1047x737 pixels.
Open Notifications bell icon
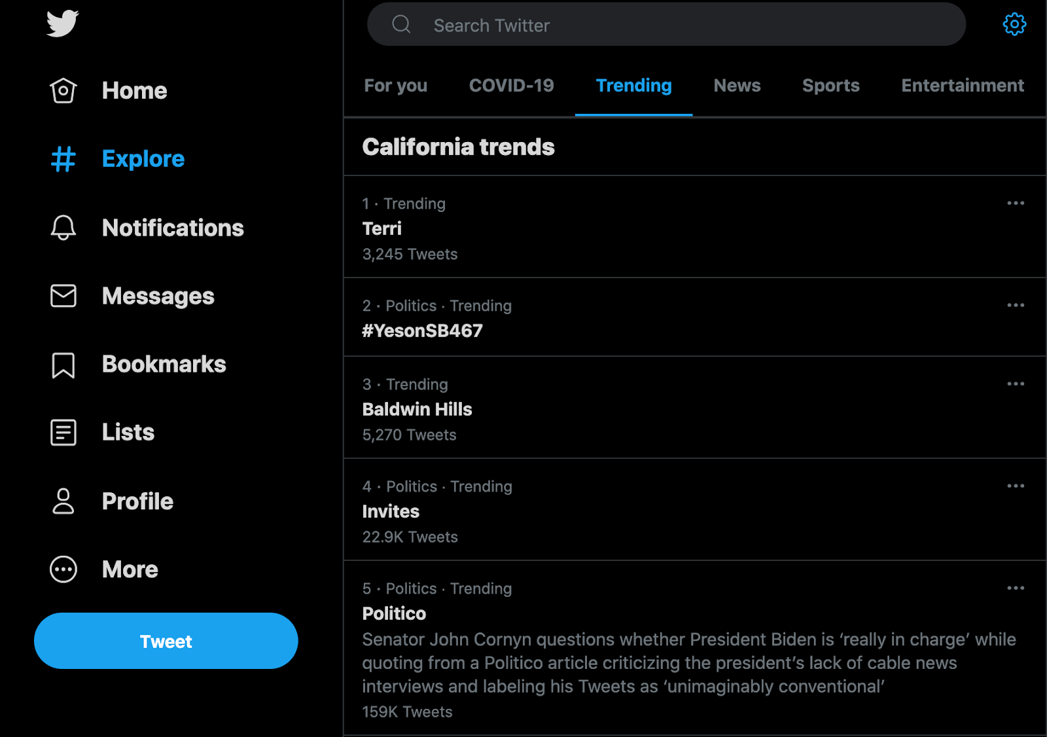point(63,228)
